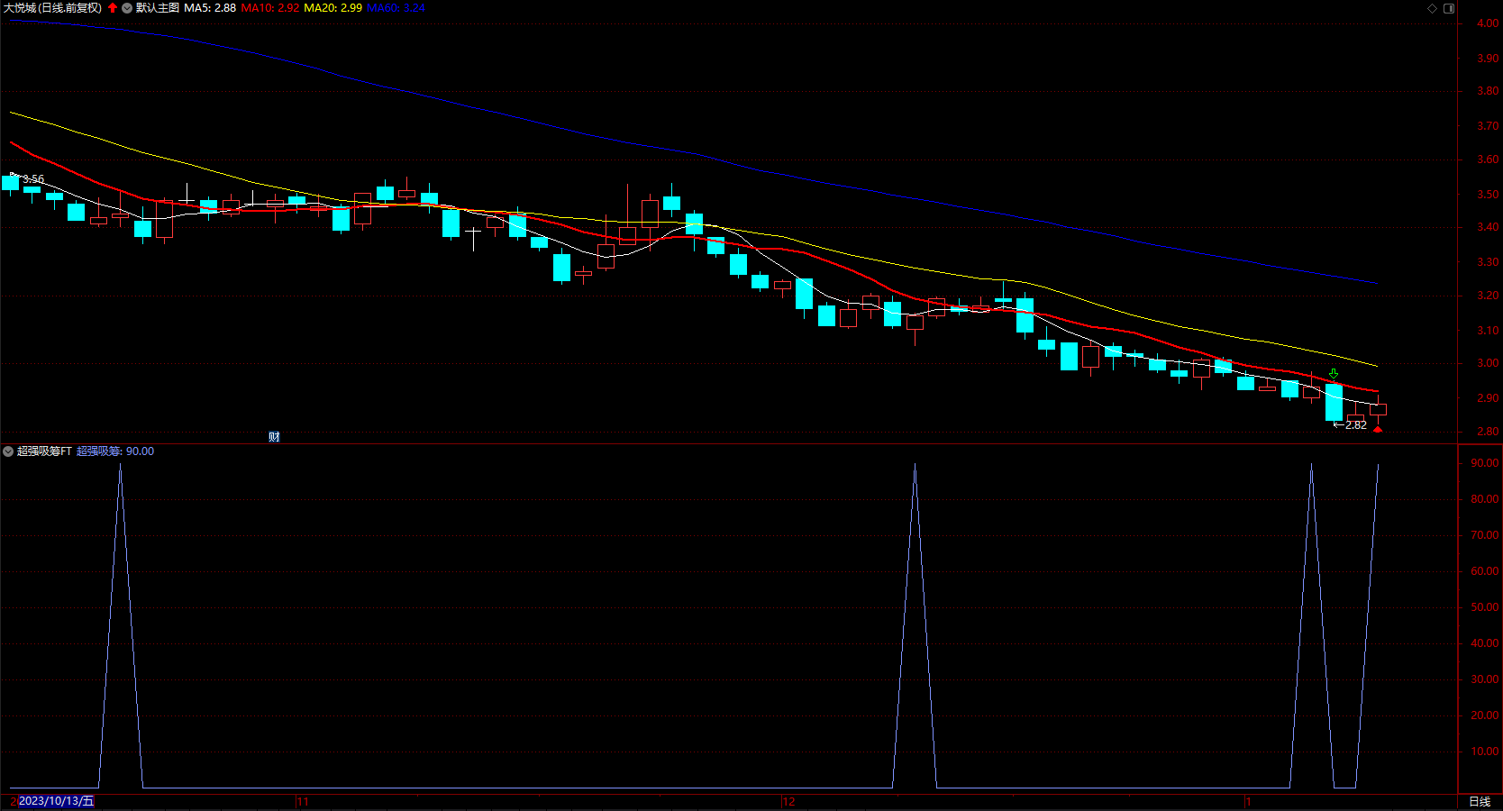The width and height of the screenshot is (1503, 811).
Task: Click the diamond icon at chart top right
Action: (x=1433, y=8)
